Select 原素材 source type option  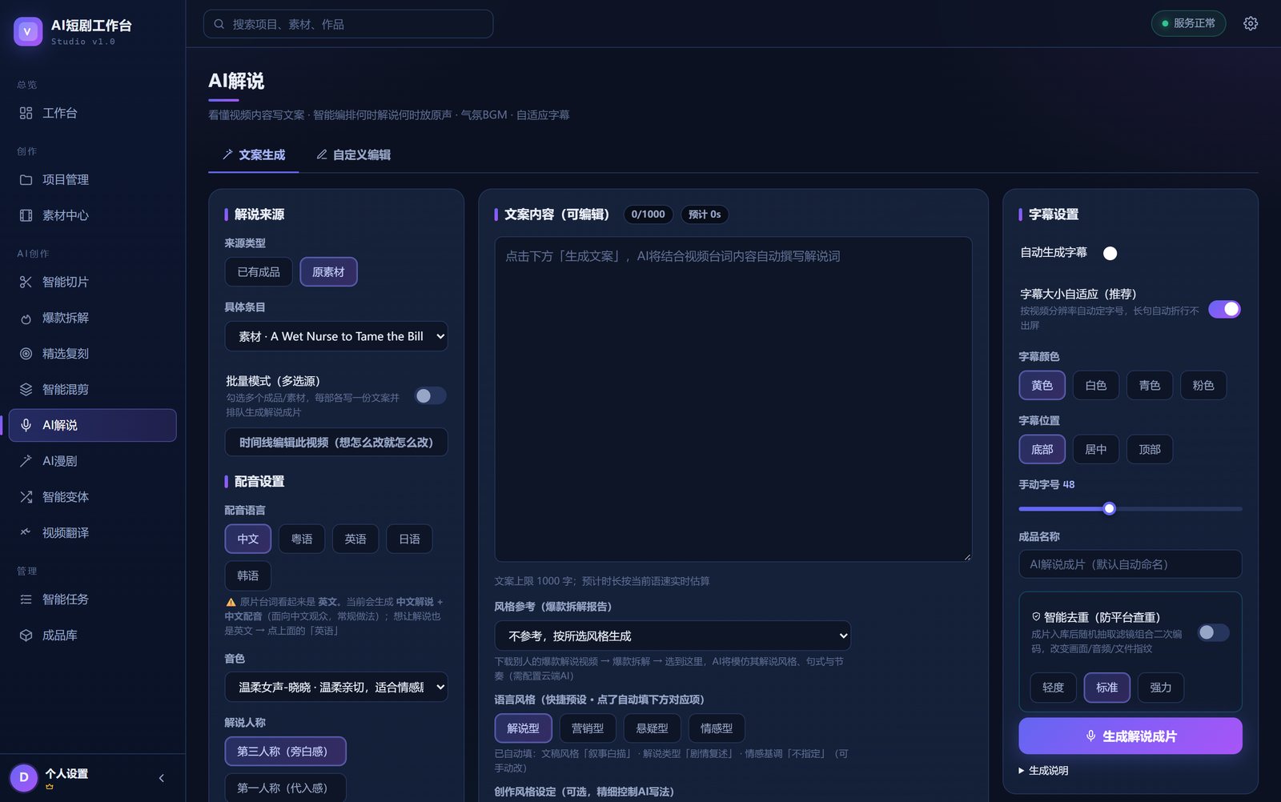point(328,272)
